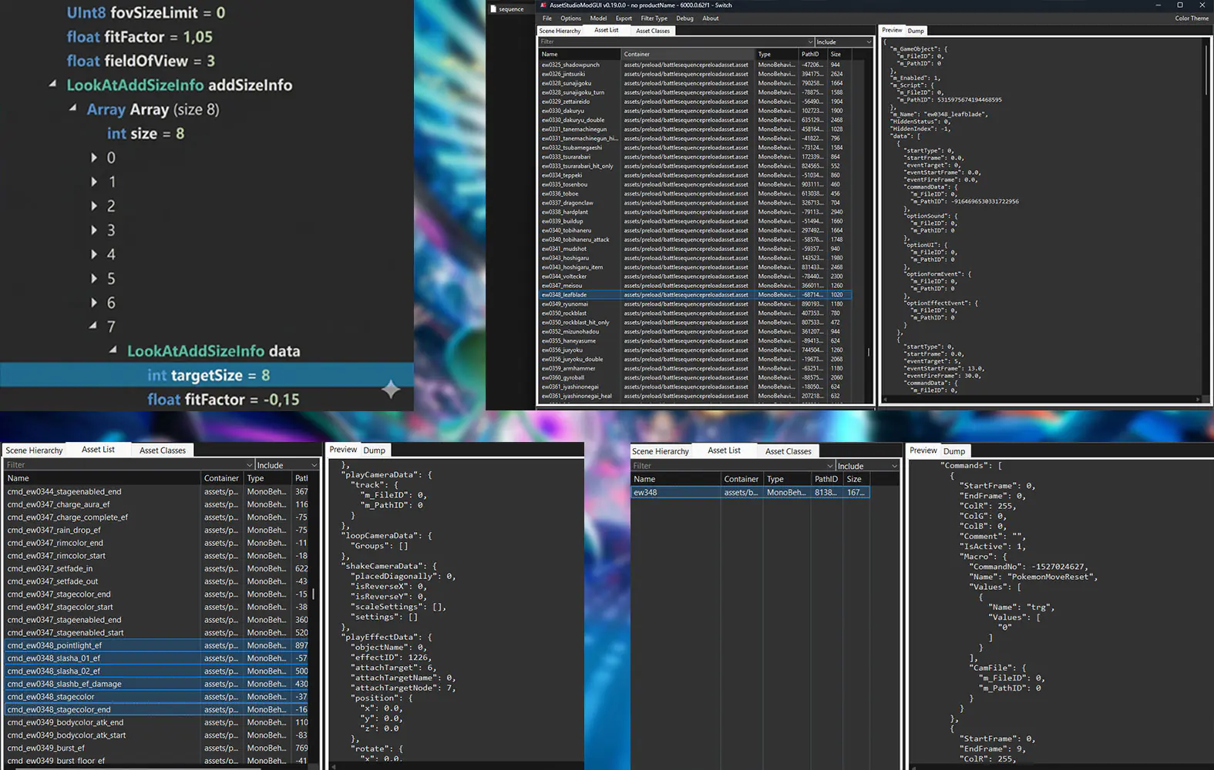Expand array element 0 in the tree
The height and width of the screenshot is (770, 1214).
click(x=94, y=158)
